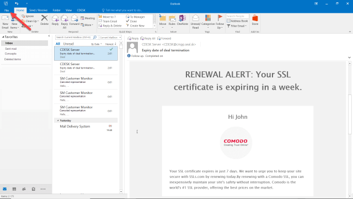Open the Address Book
The width and height of the screenshot is (353, 199).
pos(237,21)
